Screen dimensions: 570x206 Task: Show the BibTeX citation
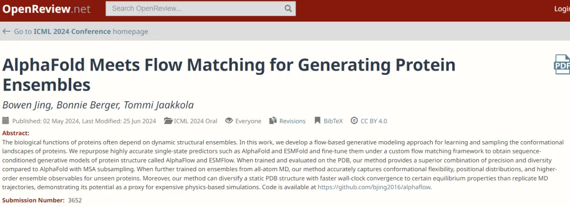(x=333, y=121)
